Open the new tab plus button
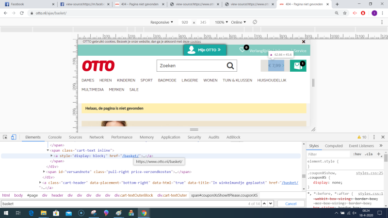 click(x=338, y=4)
